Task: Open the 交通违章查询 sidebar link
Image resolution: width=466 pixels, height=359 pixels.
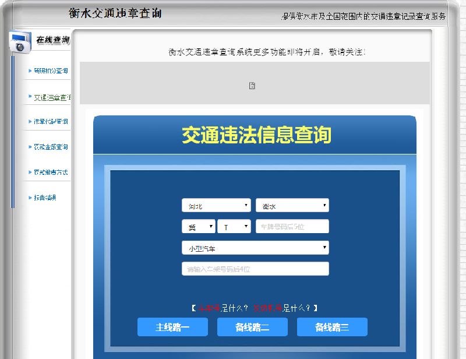Action: [x=52, y=97]
